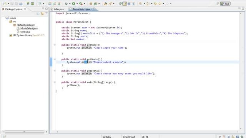Select JRE System Library node
Image resolution: width=246 pixels, height=138 pixels.
27,35
